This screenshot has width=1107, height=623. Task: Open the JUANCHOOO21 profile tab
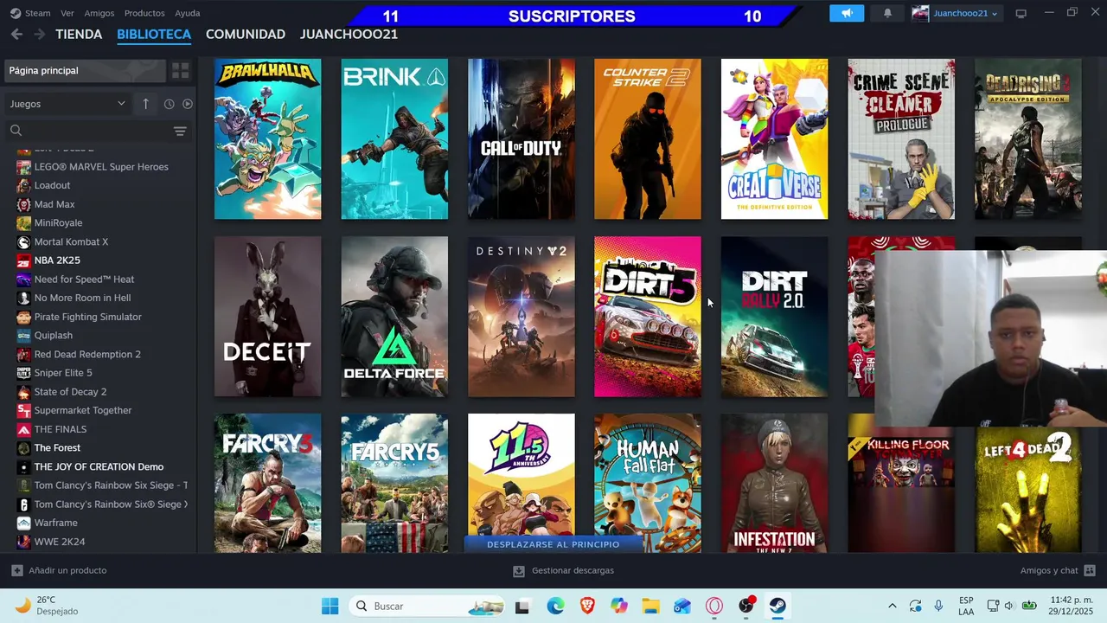[349, 34]
